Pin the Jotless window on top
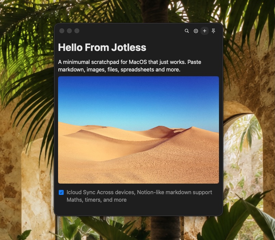 (213, 31)
